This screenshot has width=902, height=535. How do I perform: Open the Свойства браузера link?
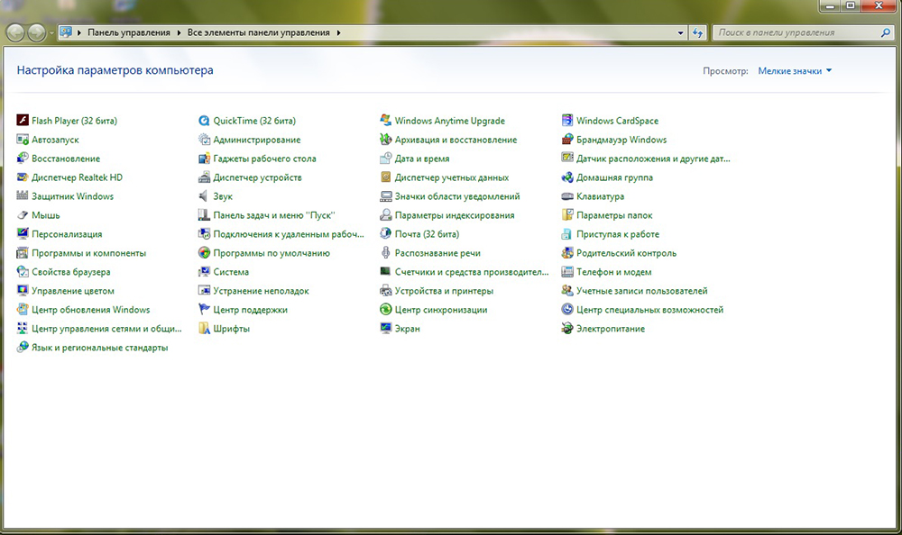click(x=70, y=272)
